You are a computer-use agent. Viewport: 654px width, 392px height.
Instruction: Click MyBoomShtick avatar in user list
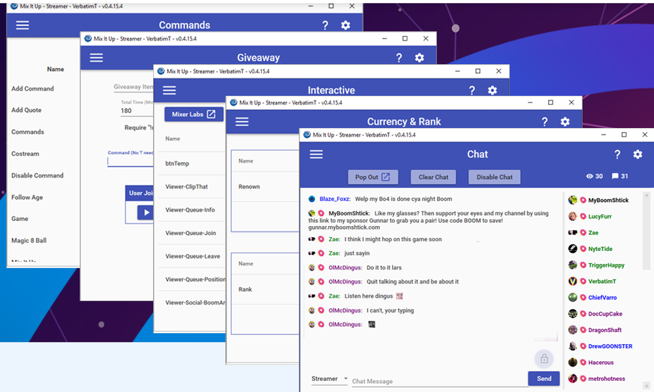click(573, 200)
